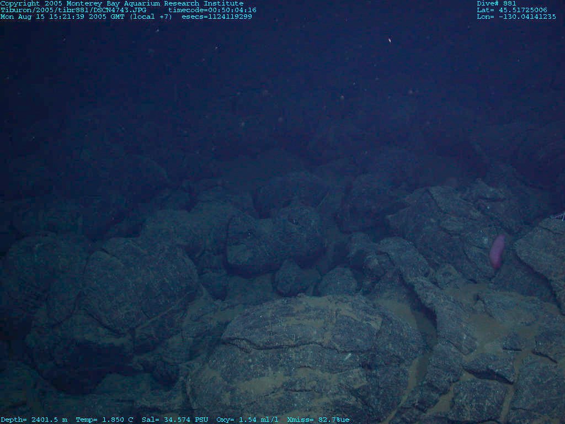
Task: Click the Oxy= 1.54 ml/l reading
Action: pyautogui.click(x=247, y=420)
